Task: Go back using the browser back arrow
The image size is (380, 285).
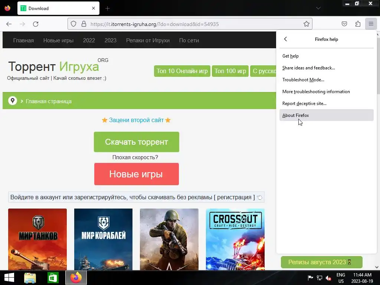Action: (9, 24)
